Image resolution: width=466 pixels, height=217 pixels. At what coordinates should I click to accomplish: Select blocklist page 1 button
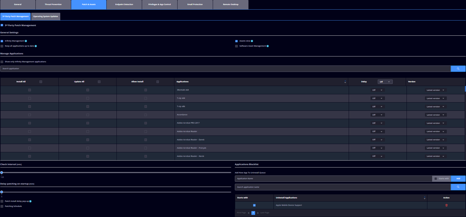pyautogui.click(x=253, y=213)
